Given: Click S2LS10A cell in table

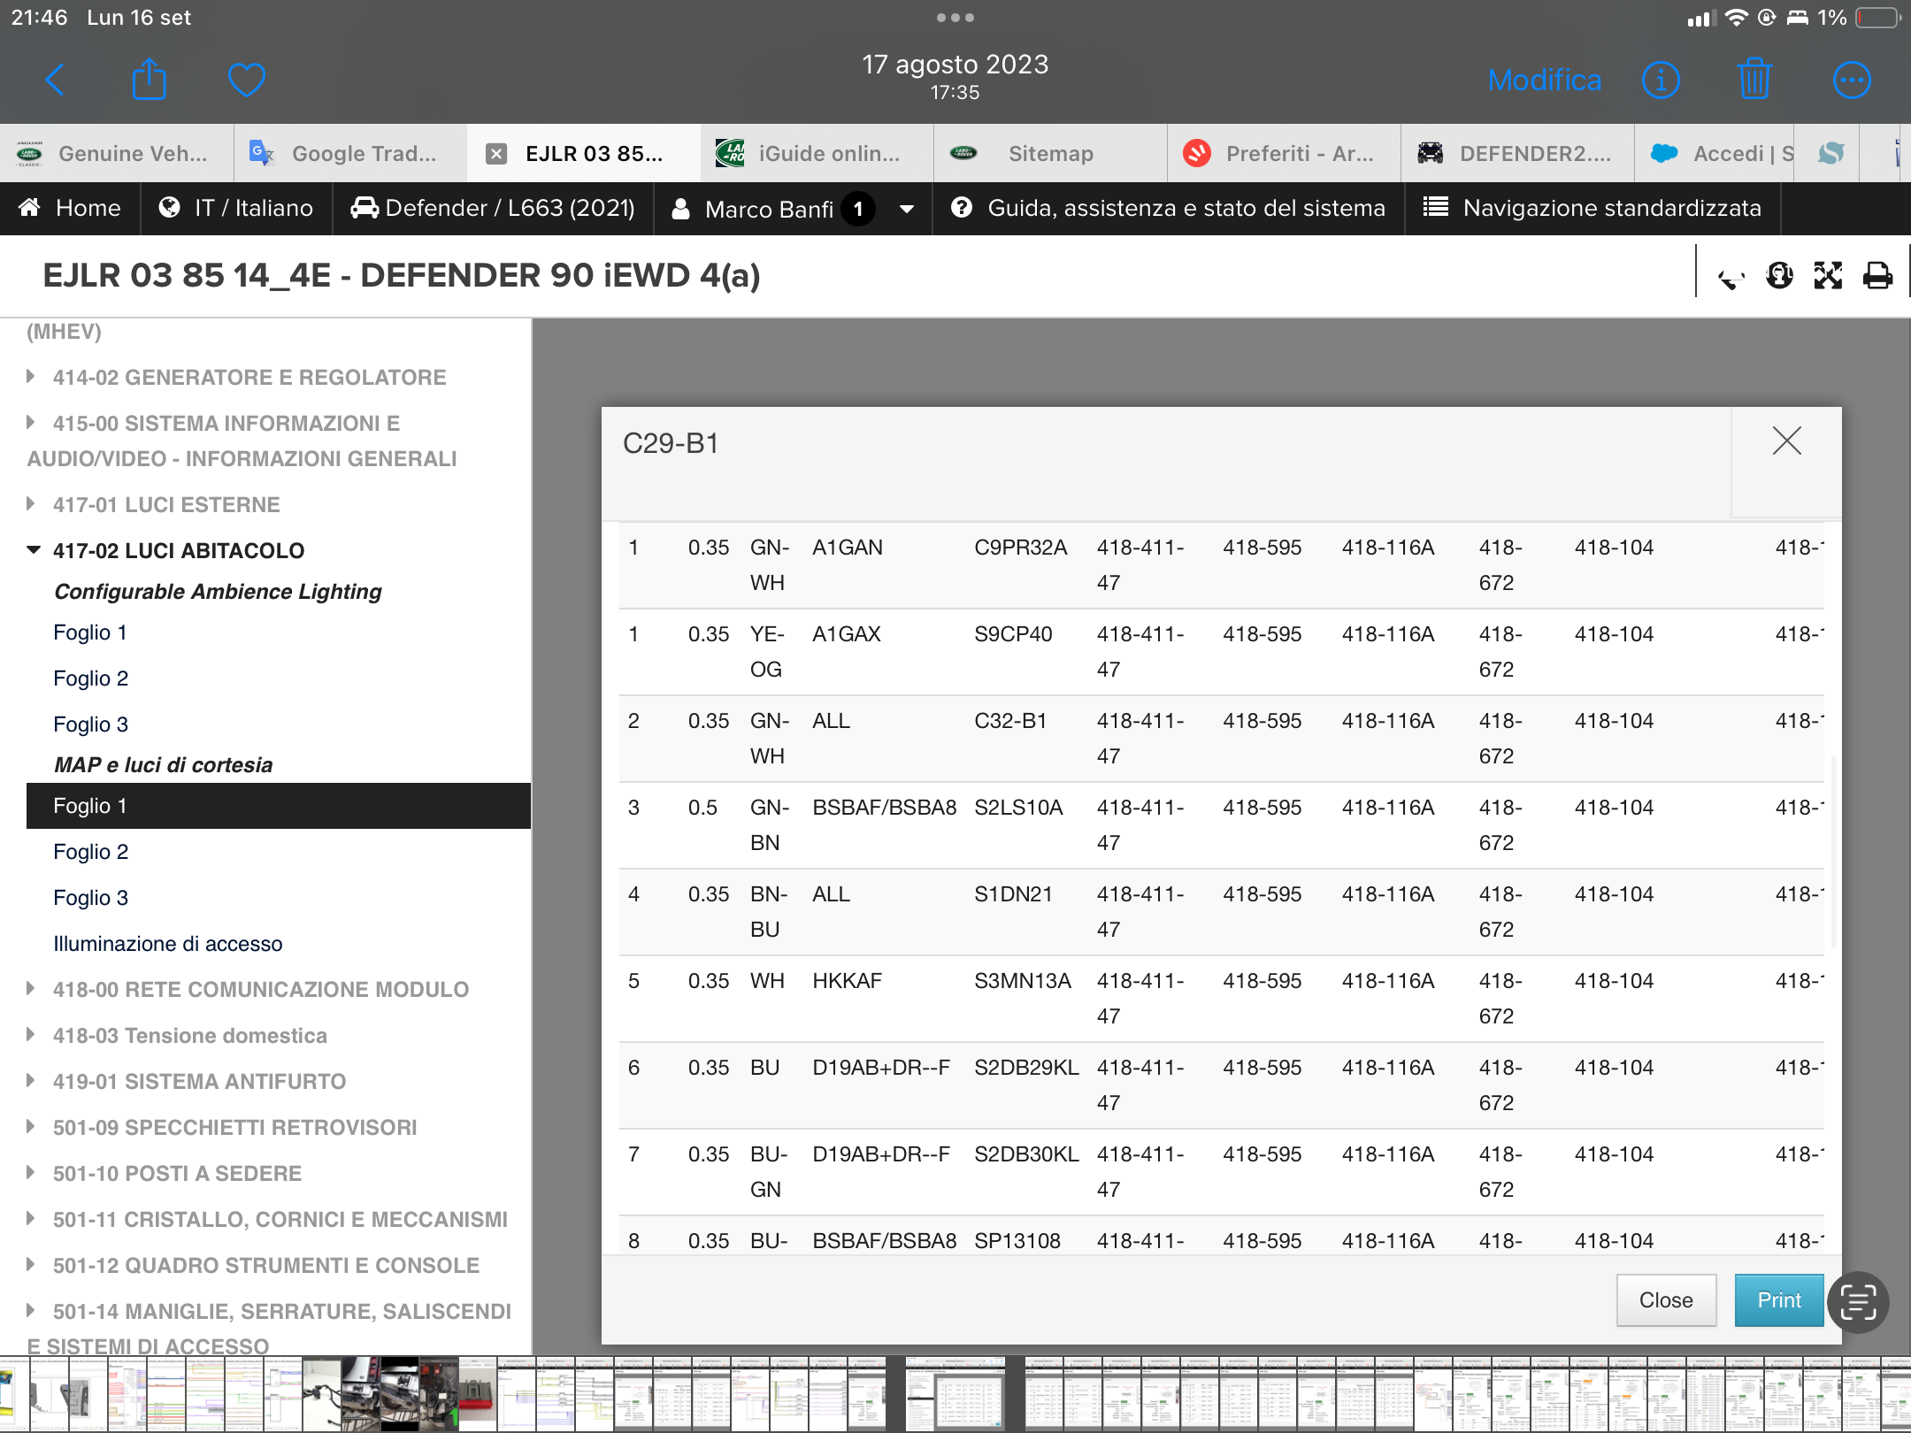Looking at the screenshot, I should (x=1019, y=808).
